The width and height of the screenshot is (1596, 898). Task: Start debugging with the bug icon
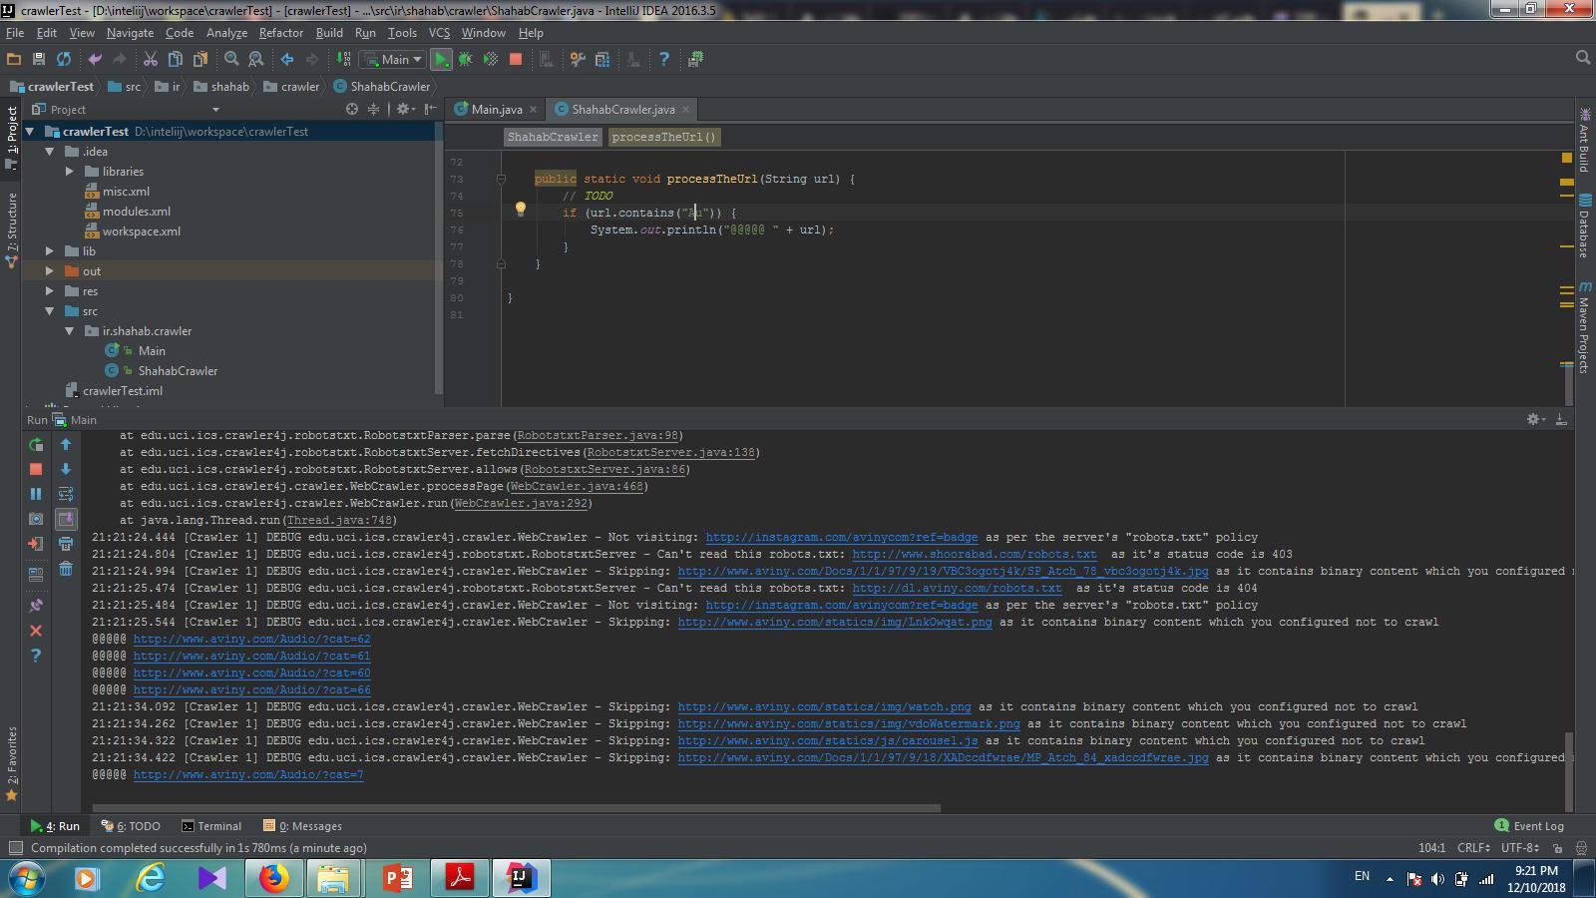point(466,59)
